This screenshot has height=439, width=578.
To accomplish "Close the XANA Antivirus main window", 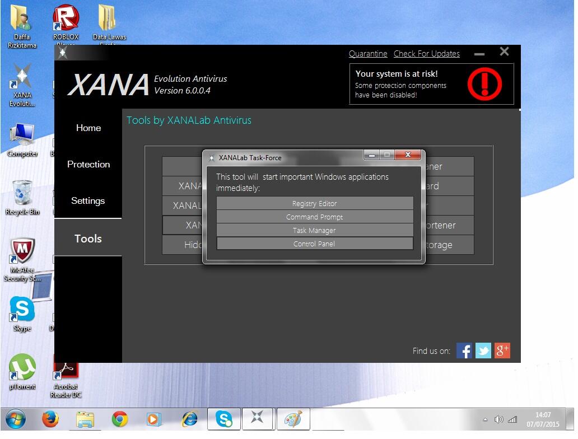I will tap(504, 51).
